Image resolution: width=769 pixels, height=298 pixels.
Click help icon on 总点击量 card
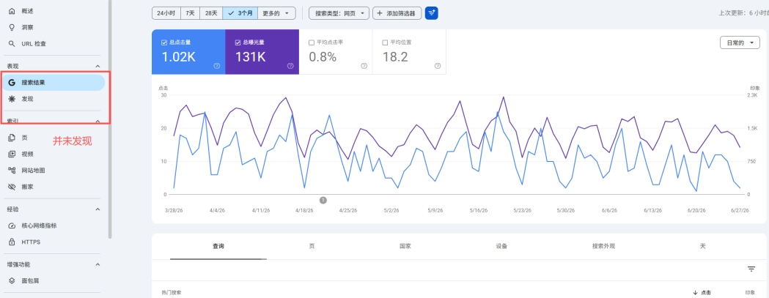coord(217,66)
